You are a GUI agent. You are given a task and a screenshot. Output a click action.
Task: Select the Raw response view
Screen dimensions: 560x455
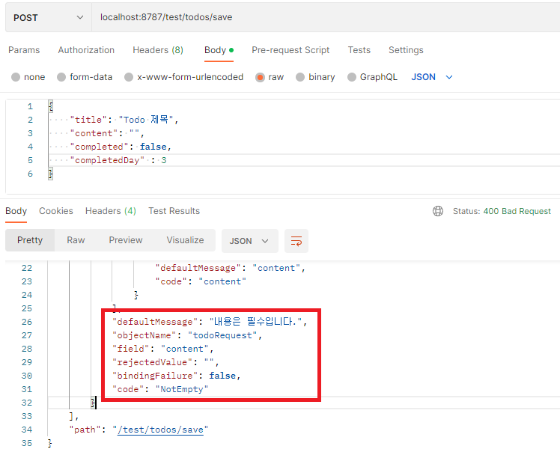point(76,240)
